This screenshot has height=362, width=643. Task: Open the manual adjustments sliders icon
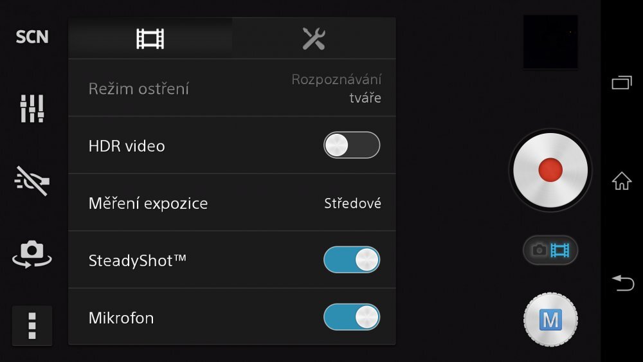(x=32, y=109)
